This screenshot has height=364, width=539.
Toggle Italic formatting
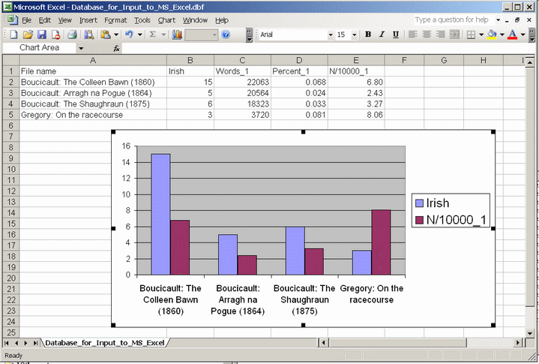[382, 35]
